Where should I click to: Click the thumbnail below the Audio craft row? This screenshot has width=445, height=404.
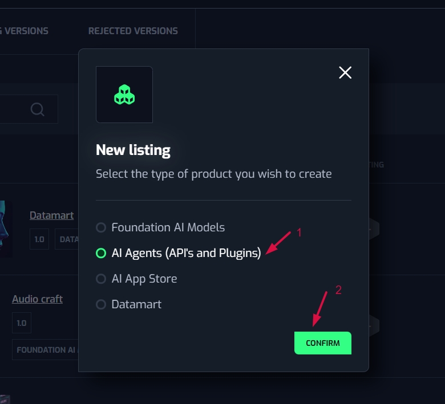tap(5, 399)
